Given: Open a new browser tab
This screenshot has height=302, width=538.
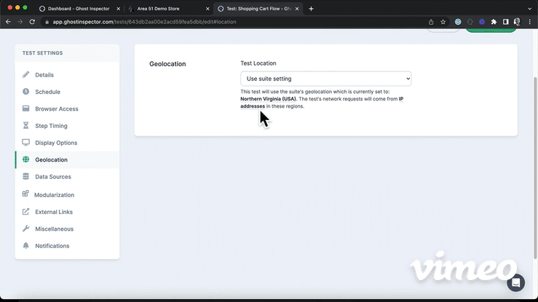Looking at the screenshot, I should point(311,9).
